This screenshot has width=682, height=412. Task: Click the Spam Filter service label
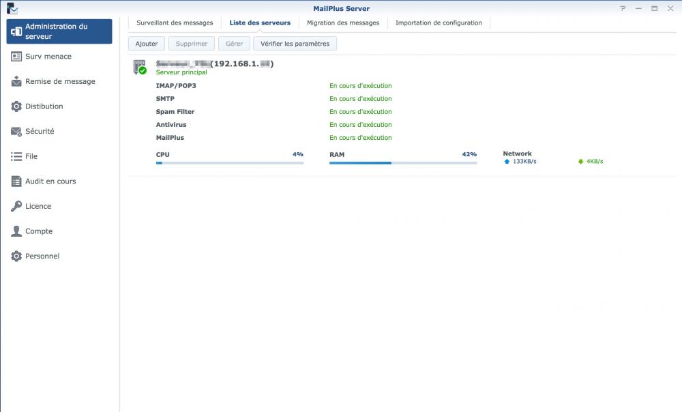pos(175,112)
